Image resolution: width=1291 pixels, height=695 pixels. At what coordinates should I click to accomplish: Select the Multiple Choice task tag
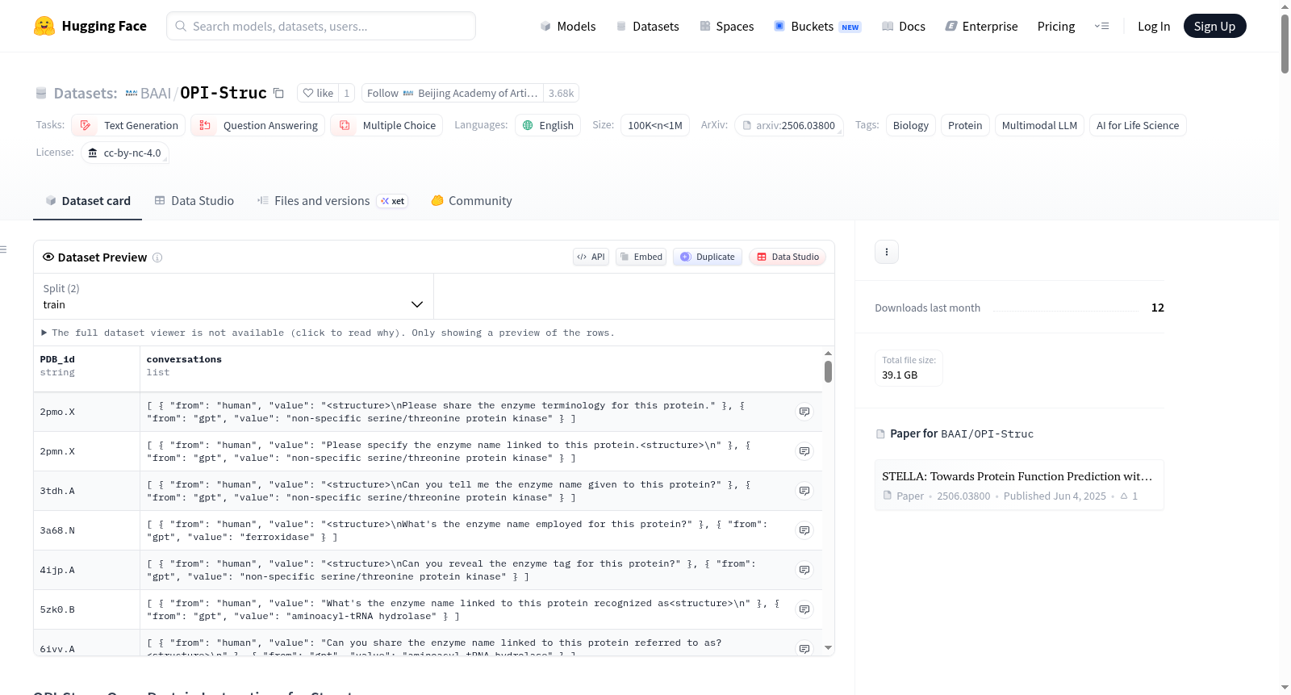pyautogui.click(x=386, y=125)
